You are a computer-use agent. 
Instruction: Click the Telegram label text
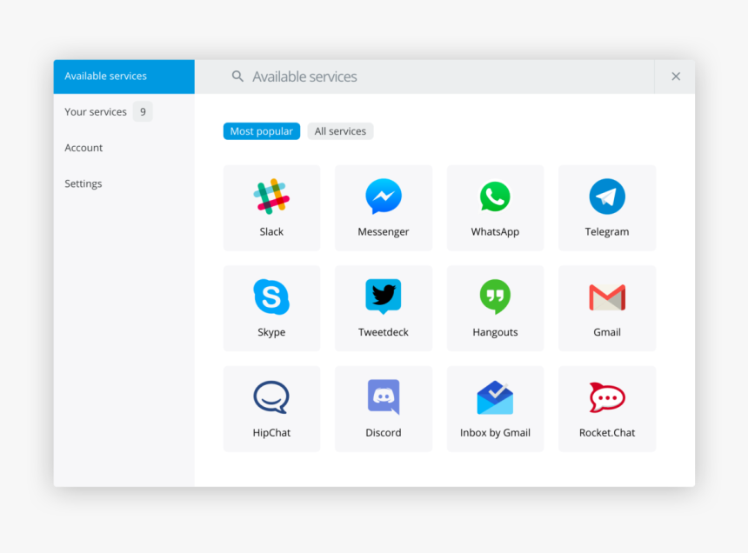pos(607,232)
